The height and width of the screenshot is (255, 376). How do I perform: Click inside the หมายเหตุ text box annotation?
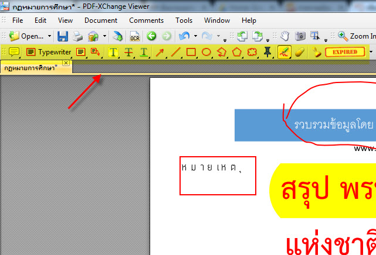click(218, 175)
